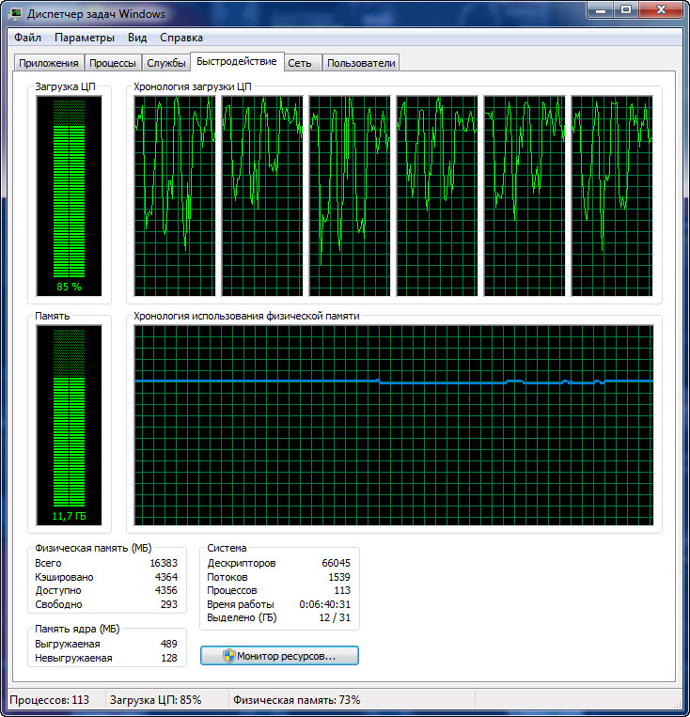Image resolution: width=690 pixels, height=717 pixels.
Task: Click the Доступно value 4356
Action: coord(166,590)
